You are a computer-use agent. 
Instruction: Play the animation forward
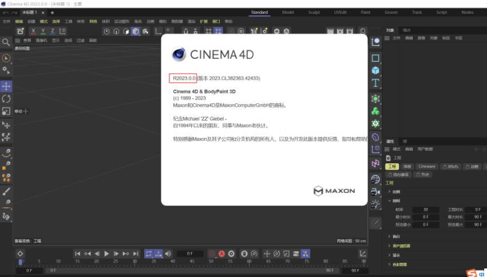pyautogui.click(x=106, y=254)
